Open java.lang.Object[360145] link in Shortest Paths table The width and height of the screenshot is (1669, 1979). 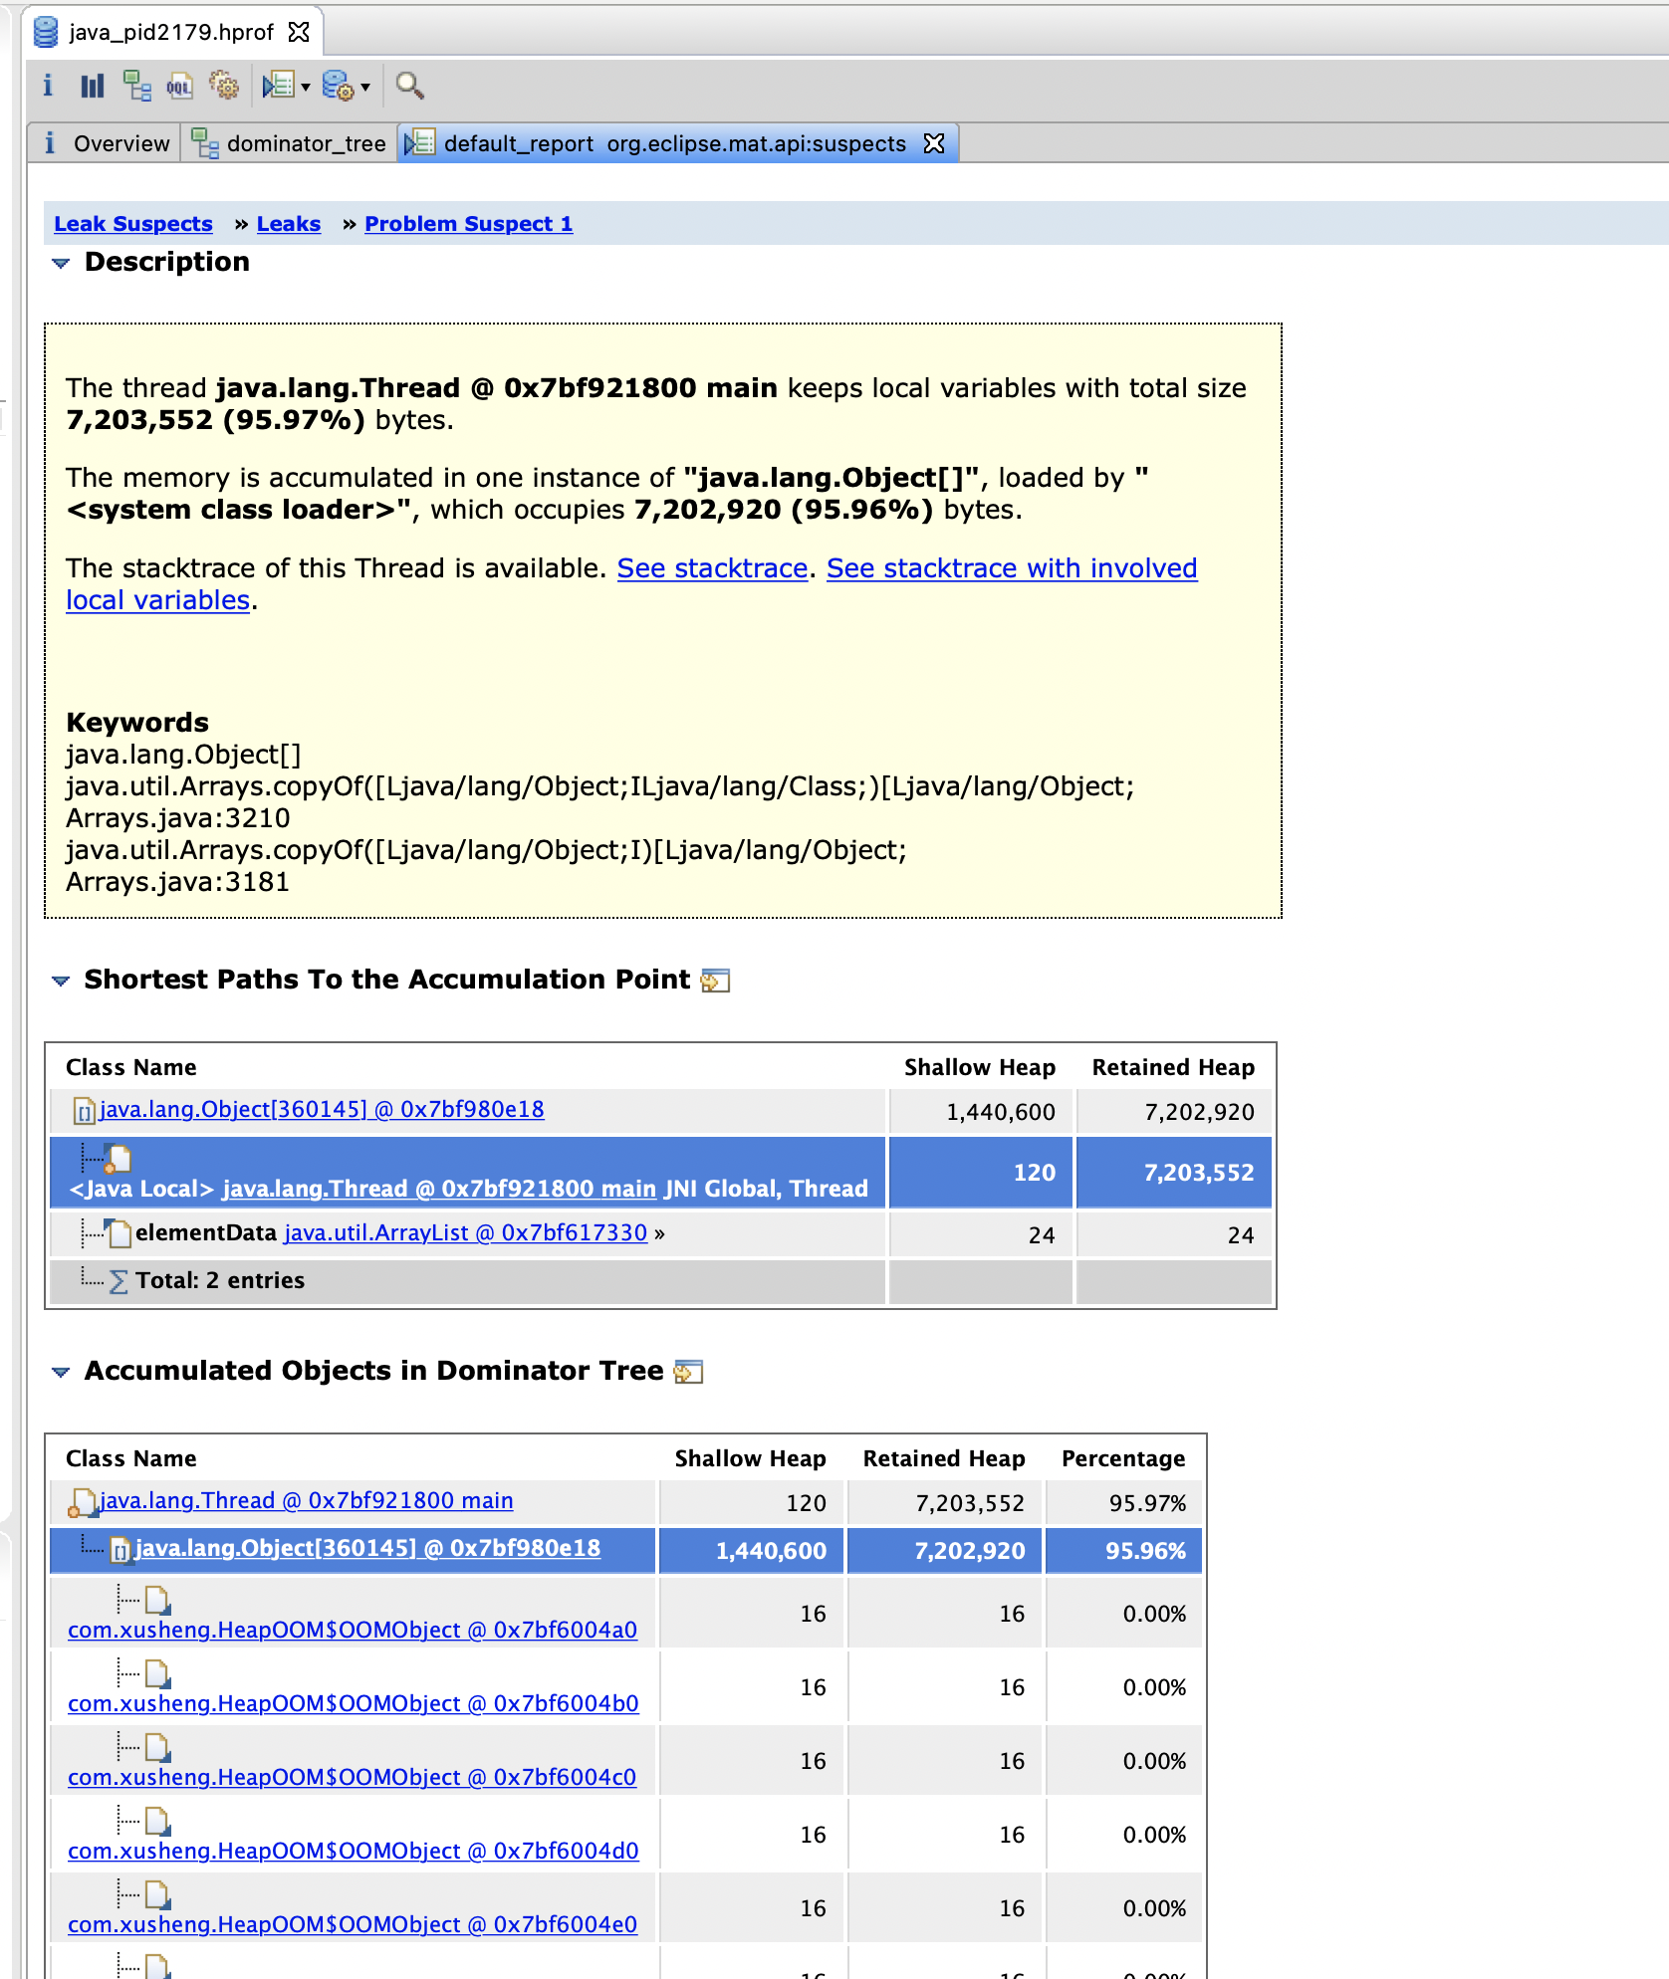[322, 1110]
